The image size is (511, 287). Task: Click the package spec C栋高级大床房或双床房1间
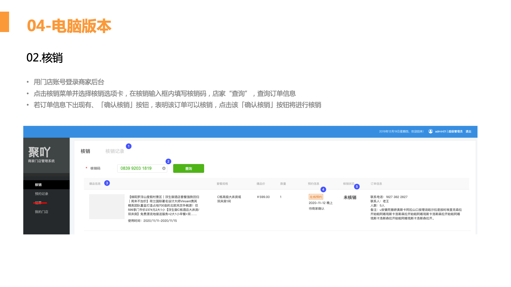pos(229,199)
